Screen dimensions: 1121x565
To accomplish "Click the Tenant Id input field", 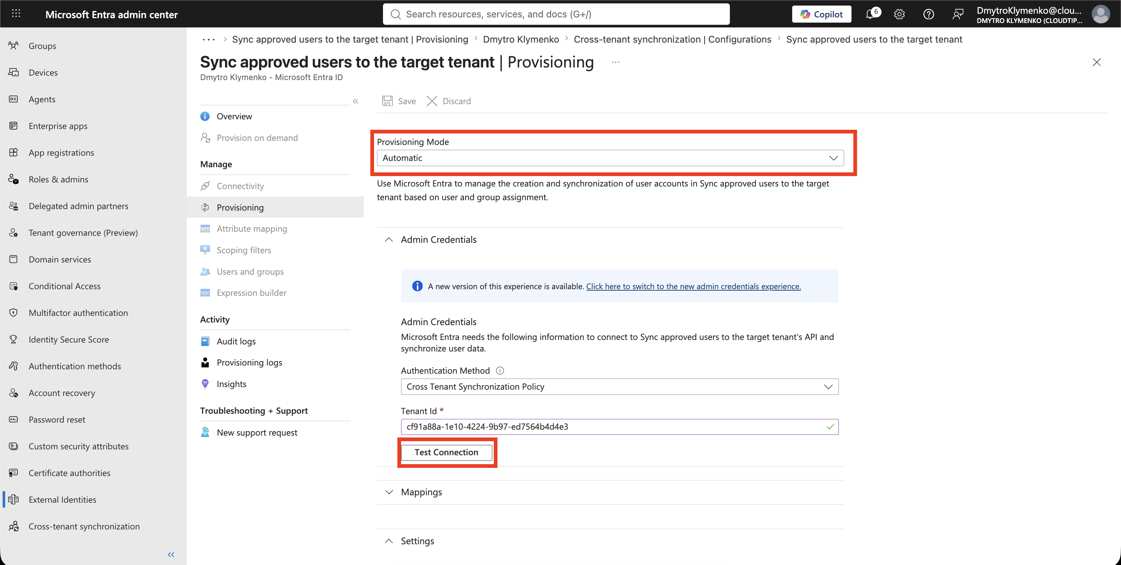I will pyautogui.click(x=620, y=427).
